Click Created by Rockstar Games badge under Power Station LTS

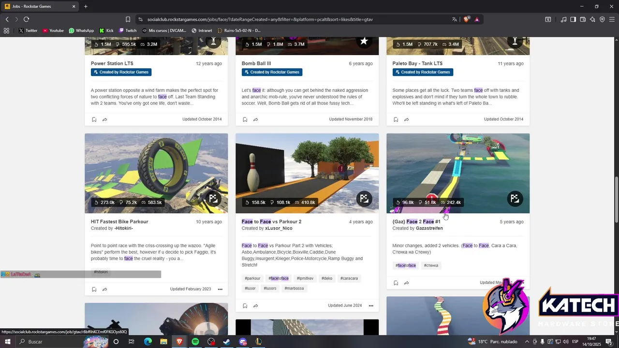pyautogui.click(x=121, y=72)
